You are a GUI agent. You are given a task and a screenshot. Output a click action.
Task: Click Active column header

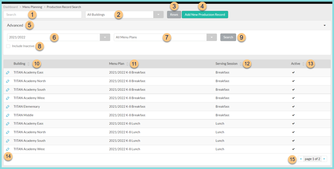click(296, 64)
